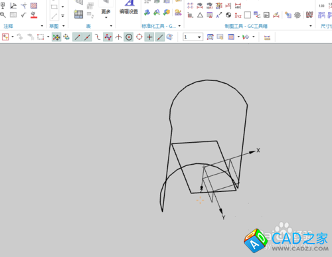Click the surface finish symbol icon
This screenshot has width=332, height=257.
[x=23, y=15]
